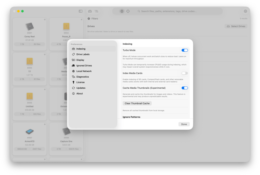Viewport: 260px width, 175px height.
Task: Click the Corey Reel drive icon
Action: [x=29, y=27]
